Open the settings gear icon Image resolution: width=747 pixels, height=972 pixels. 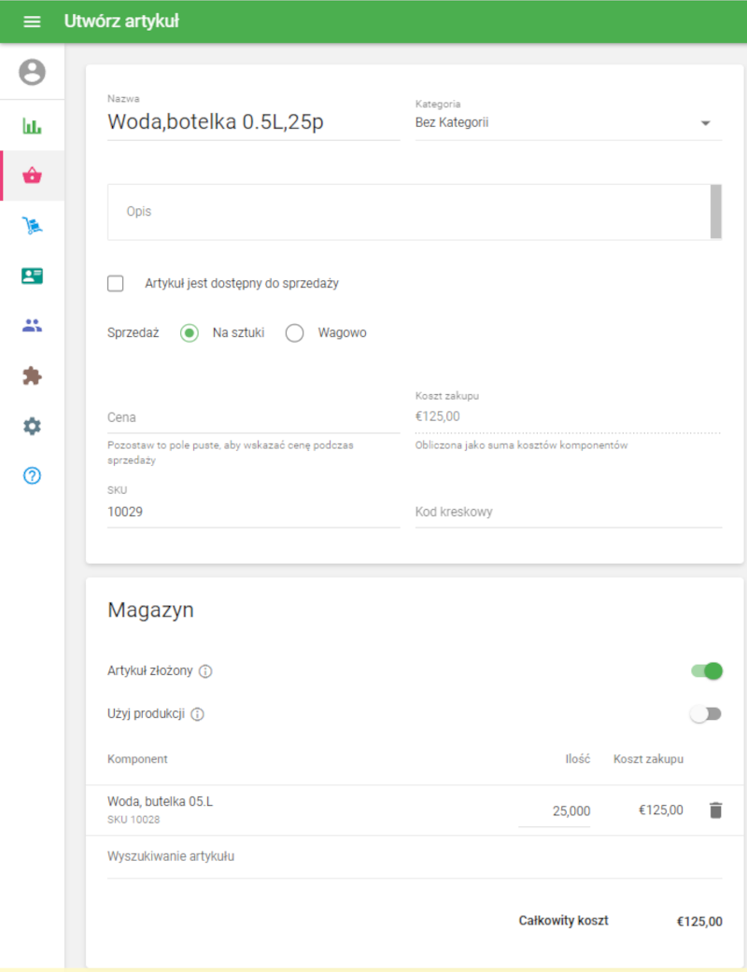33,426
